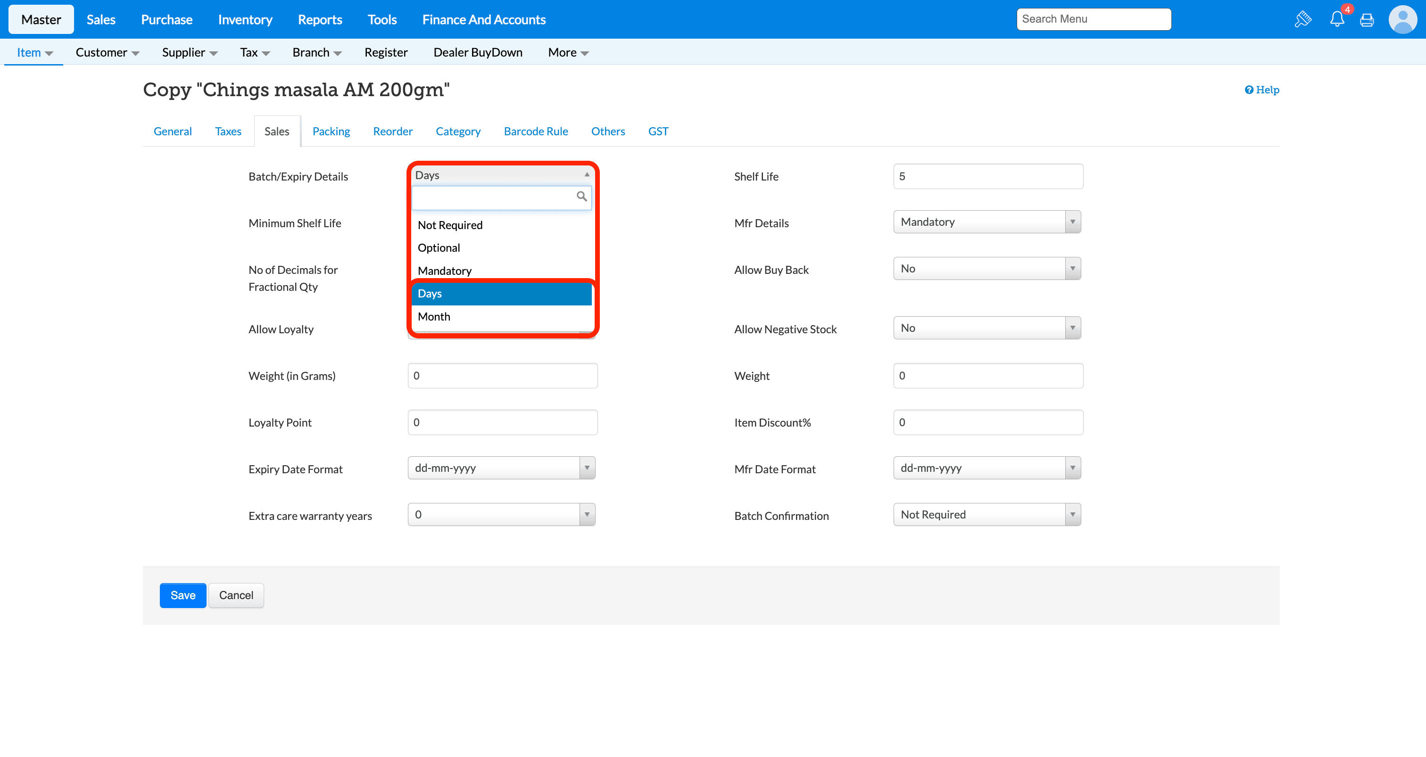
Task: Expand the Allow Negative Stock dropdown
Action: [987, 328]
